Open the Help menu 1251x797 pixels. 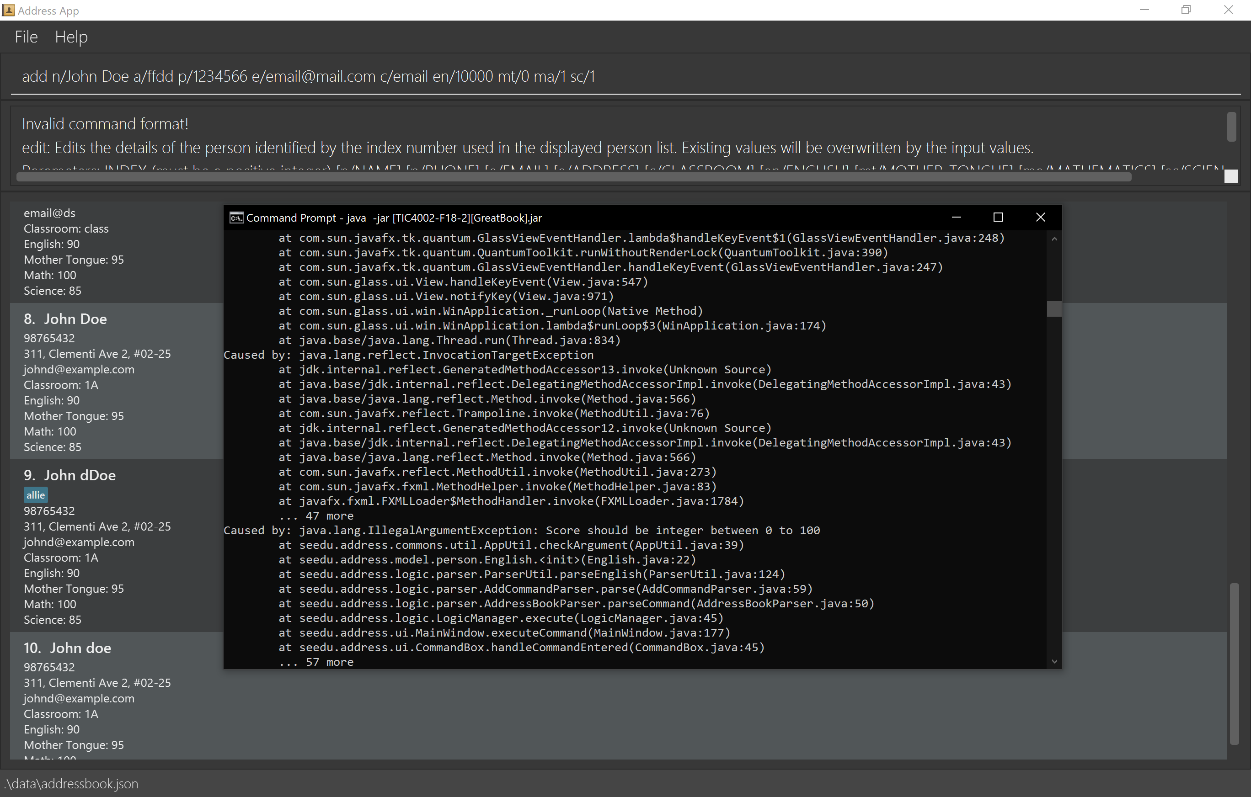(71, 37)
